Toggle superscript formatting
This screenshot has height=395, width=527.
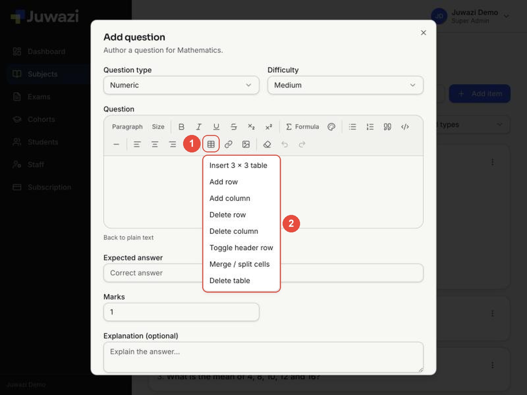tap(269, 127)
